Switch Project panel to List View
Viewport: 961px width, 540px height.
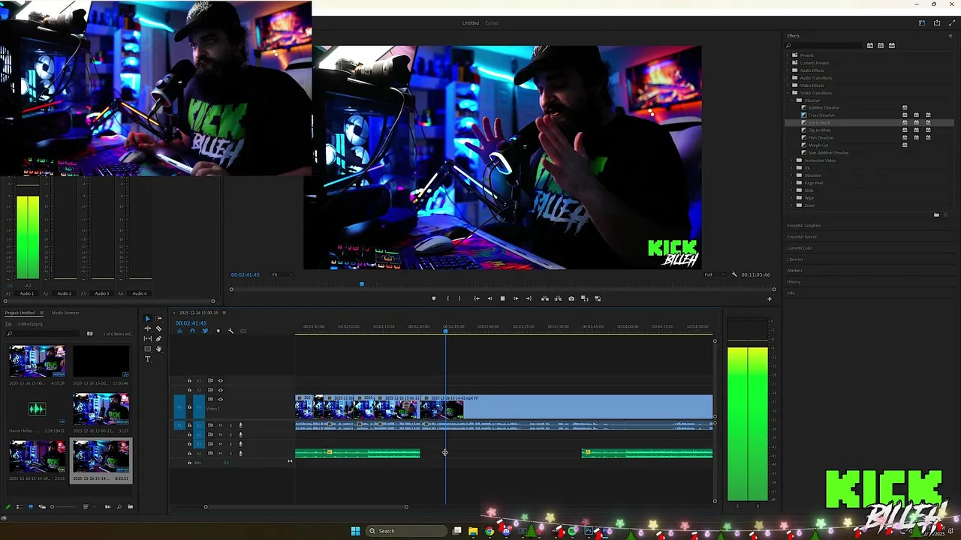coord(20,507)
